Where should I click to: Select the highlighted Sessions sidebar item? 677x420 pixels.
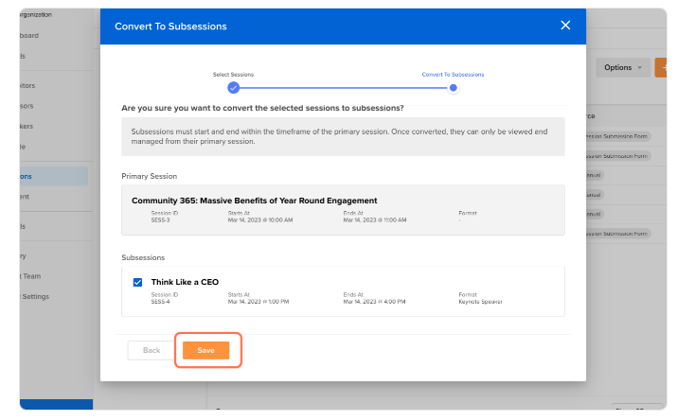(x=54, y=176)
